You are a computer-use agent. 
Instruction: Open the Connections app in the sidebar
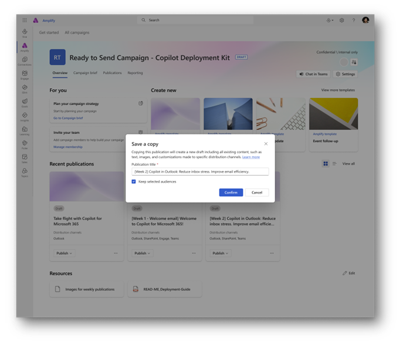25,60
